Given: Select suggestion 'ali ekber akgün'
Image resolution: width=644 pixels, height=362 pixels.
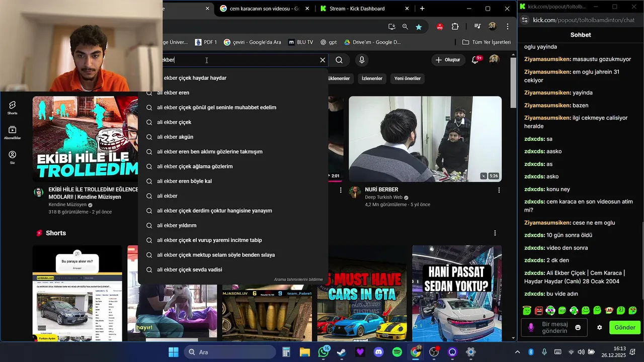Looking at the screenshot, I should 233,137.
